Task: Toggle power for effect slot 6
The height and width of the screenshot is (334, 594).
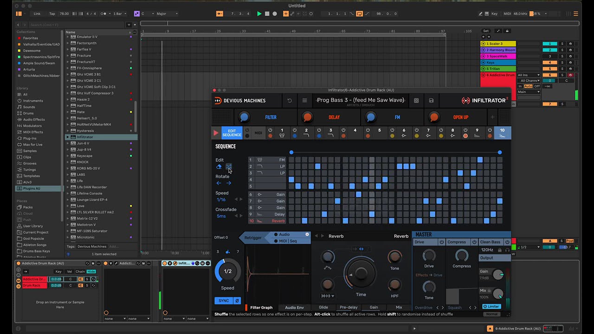Action: [x=392, y=130]
